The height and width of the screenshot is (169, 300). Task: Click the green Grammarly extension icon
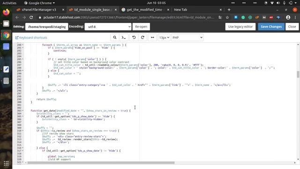[x=243, y=17]
